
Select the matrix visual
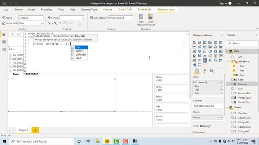click(x=205, y=60)
